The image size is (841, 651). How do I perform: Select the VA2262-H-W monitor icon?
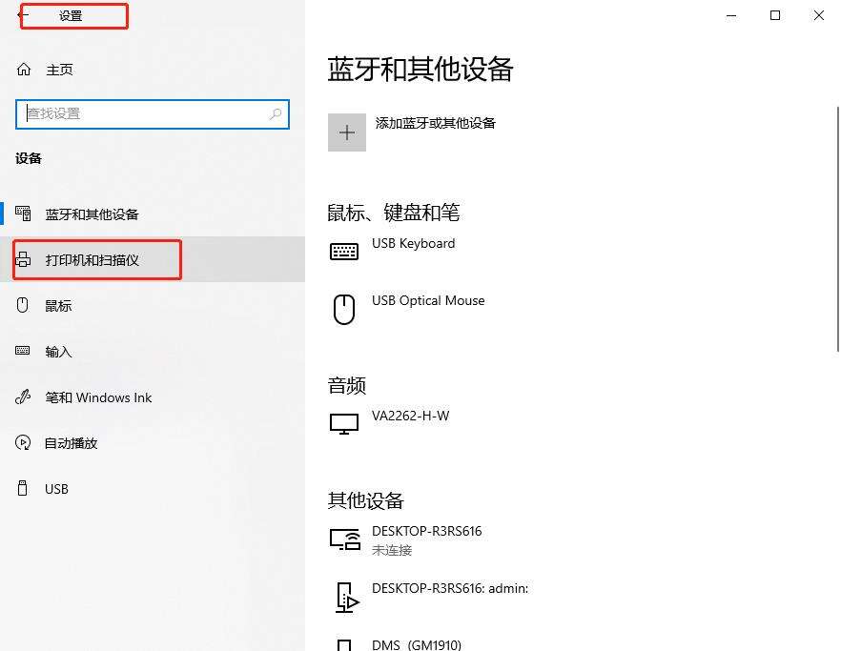tap(344, 423)
